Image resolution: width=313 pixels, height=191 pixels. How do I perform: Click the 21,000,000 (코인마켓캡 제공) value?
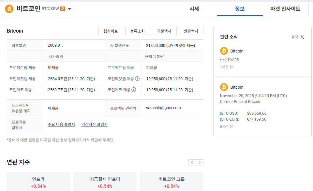pos(171,46)
